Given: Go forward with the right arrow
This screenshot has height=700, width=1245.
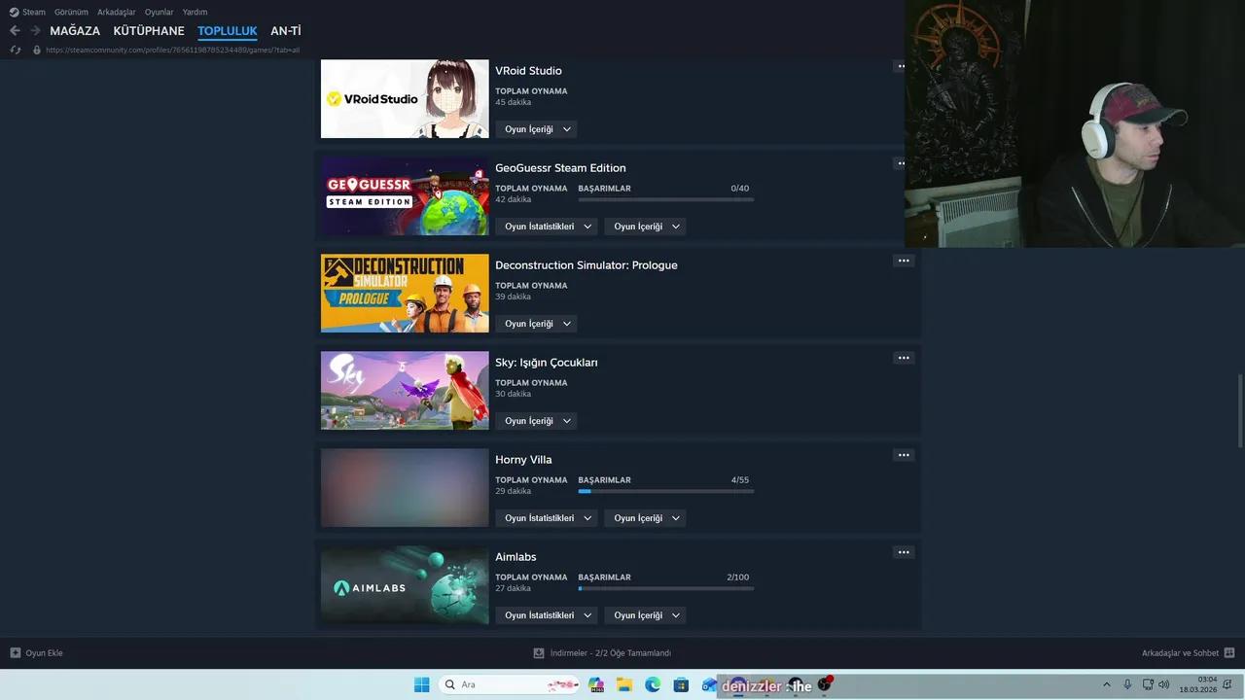Looking at the screenshot, I should pos(35,30).
